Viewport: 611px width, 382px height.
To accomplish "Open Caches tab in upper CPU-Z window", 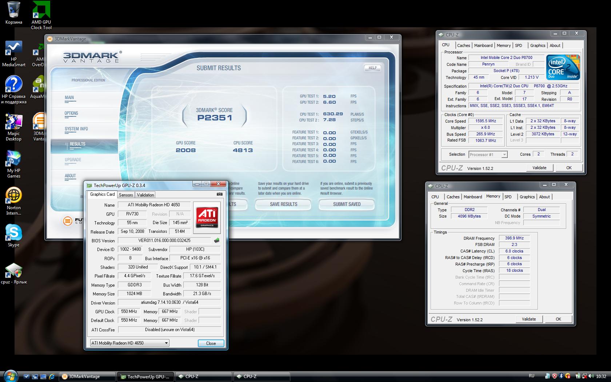I will [463, 45].
